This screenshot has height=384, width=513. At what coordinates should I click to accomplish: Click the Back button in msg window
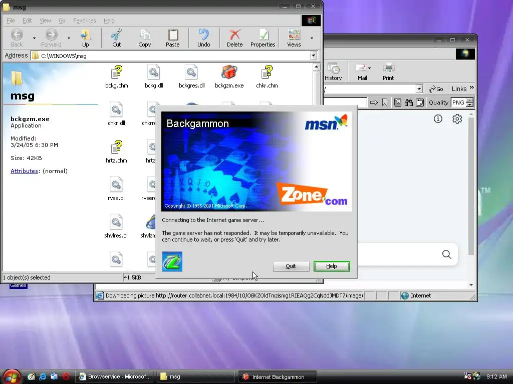pos(17,38)
